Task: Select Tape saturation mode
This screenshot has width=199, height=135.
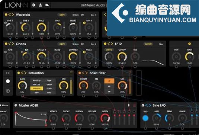Action: [x=49, y=80]
